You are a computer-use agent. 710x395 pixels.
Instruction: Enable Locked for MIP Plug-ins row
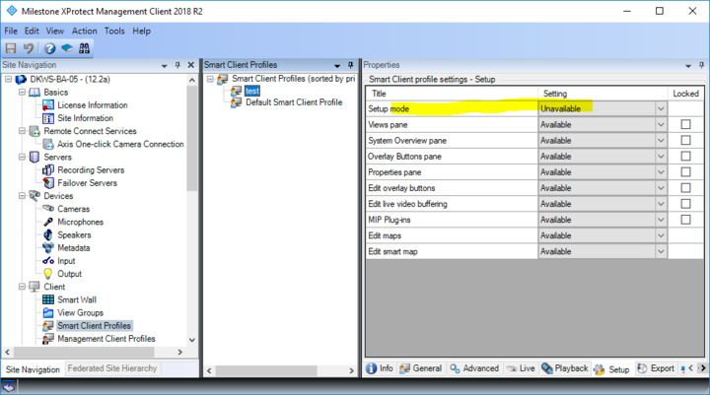point(685,220)
